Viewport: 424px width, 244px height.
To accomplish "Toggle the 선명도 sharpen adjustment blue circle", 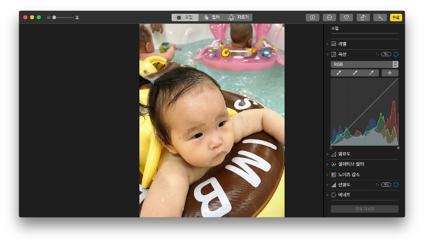I will click(x=396, y=185).
